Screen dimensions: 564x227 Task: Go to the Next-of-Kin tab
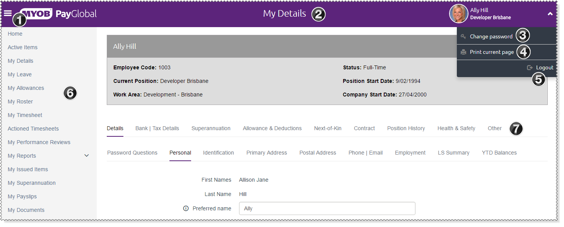click(x=328, y=128)
